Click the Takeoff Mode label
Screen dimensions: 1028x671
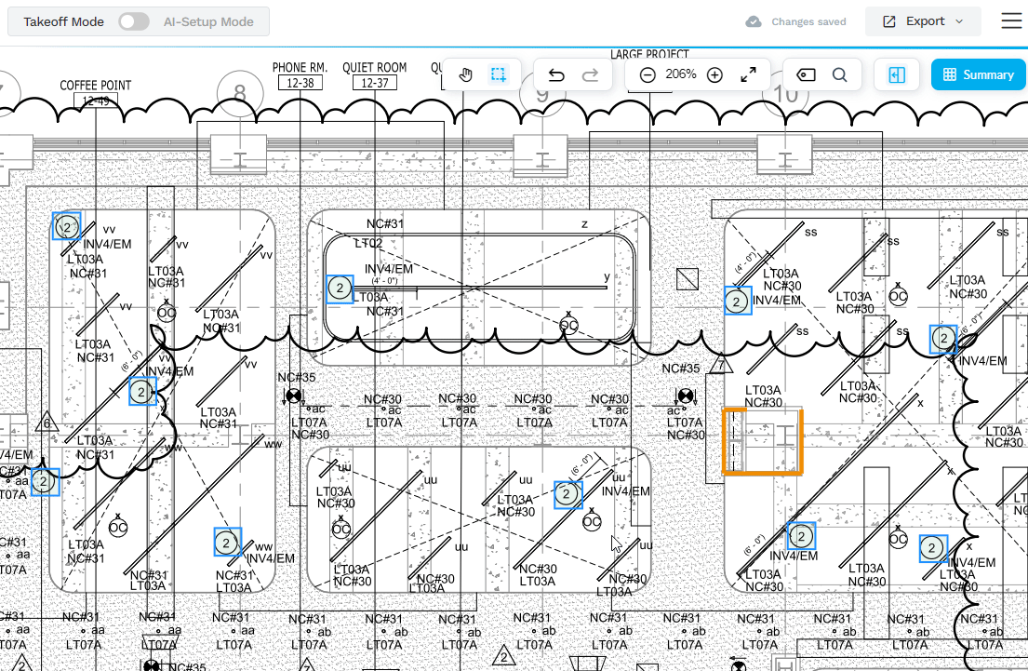63,21
